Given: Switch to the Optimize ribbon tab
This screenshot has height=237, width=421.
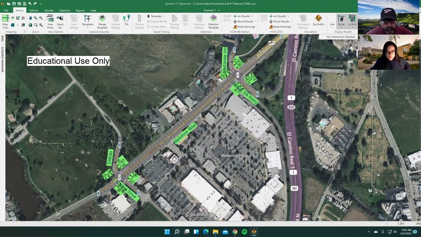Looking at the screenshot, I should click(x=64, y=11).
